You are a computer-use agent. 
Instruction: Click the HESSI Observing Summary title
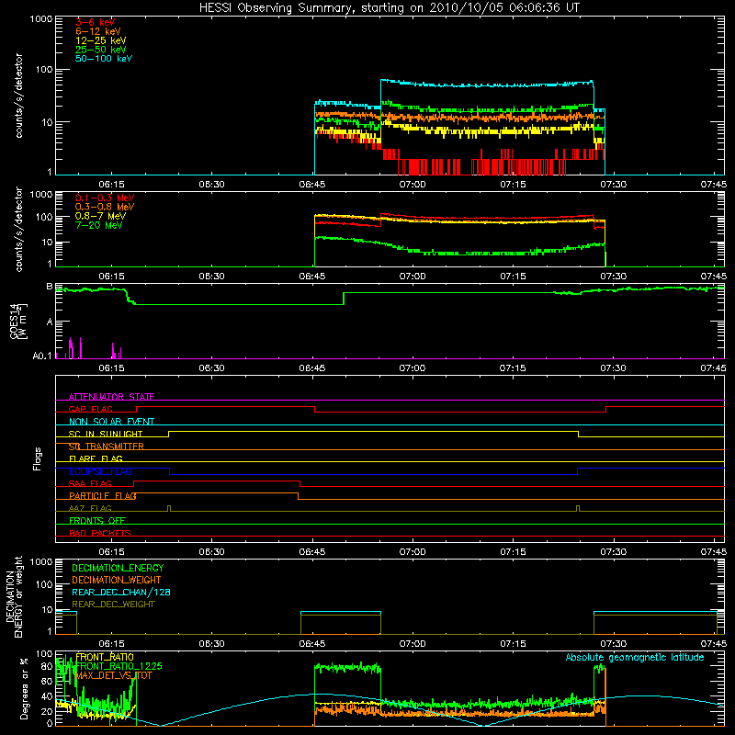(x=390, y=8)
